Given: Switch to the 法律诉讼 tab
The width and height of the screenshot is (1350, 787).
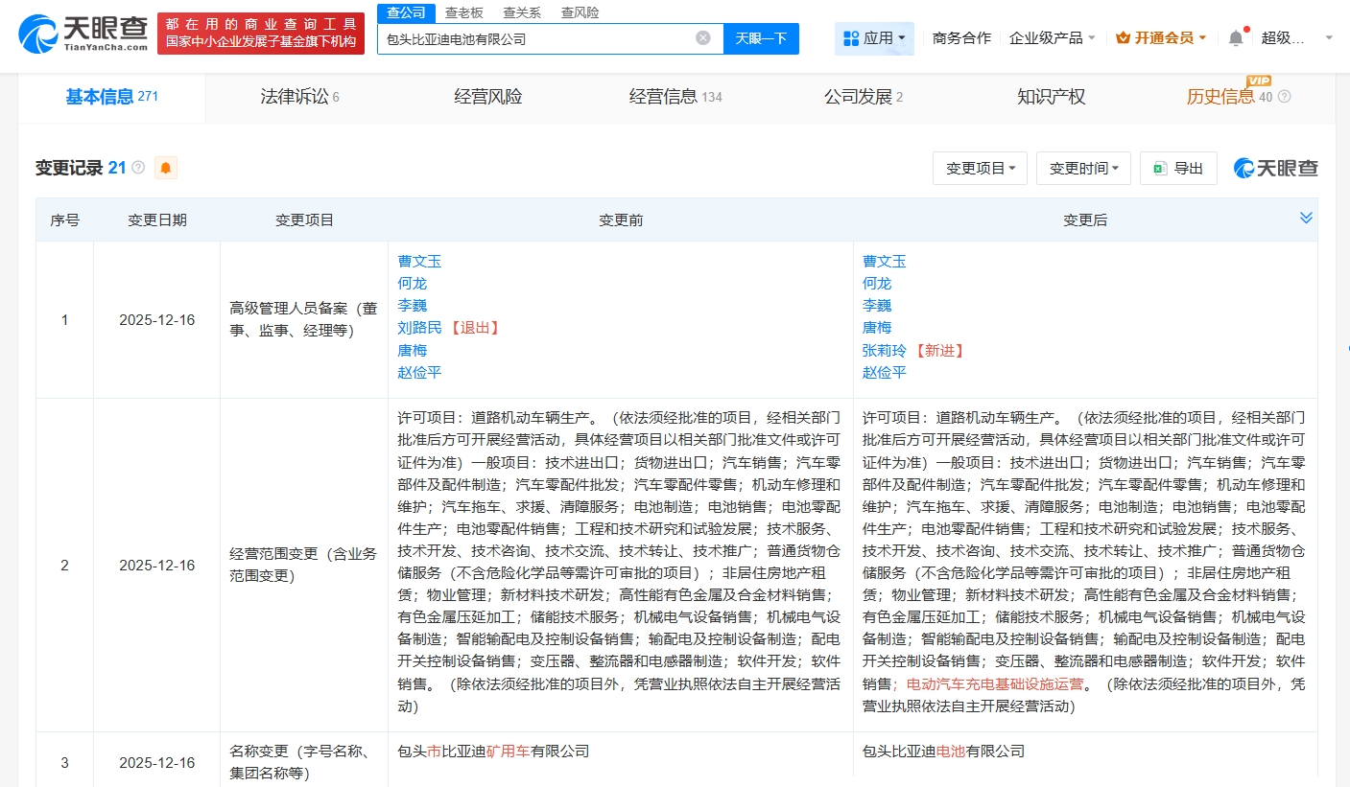Looking at the screenshot, I should point(299,97).
